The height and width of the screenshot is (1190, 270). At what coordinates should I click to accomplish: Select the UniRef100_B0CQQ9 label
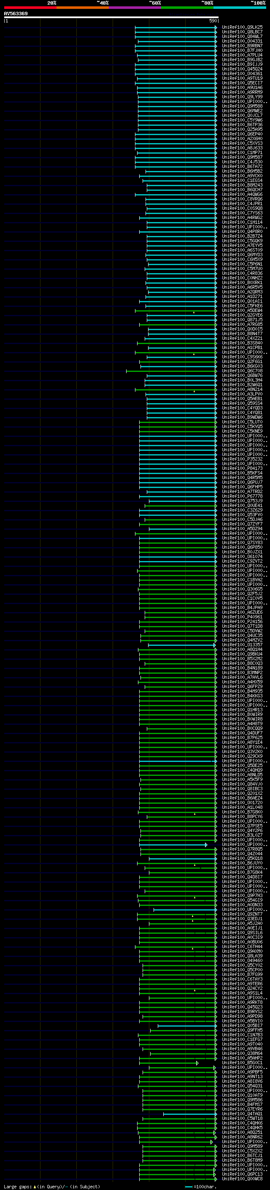[x=242, y=729]
